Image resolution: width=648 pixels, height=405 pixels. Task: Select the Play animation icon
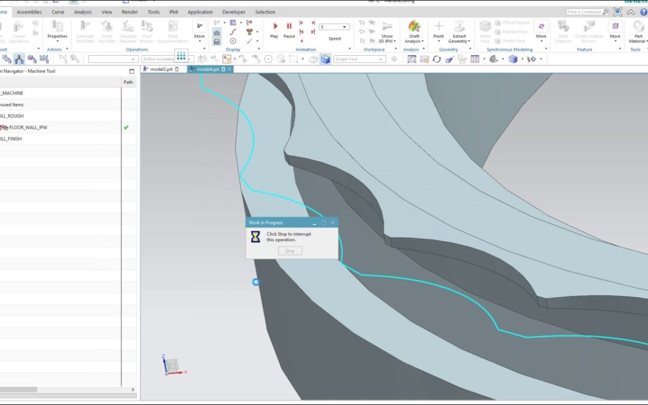275,26
